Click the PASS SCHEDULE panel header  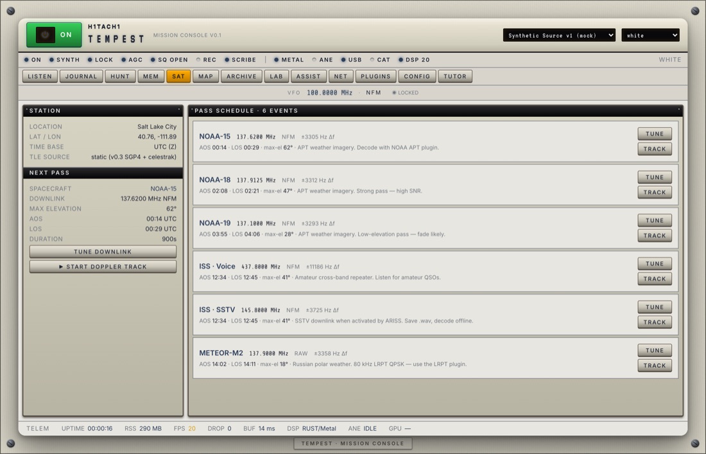pyautogui.click(x=435, y=111)
